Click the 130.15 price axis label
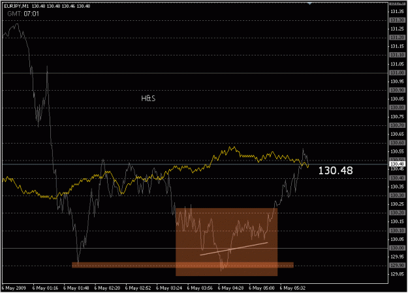 coord(397,221)
